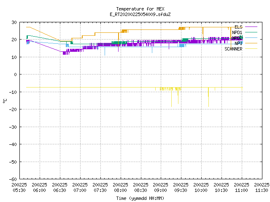Click the x-axis tick label 200225 09:00
Screen dimensions: 270x202
[161, 188]
